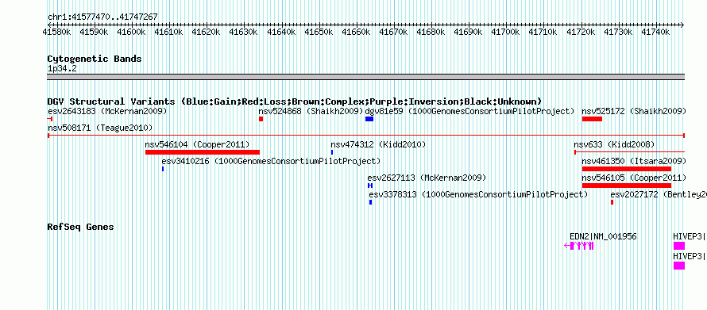Click the DGV Structural Variants track title

coord(295,101)
